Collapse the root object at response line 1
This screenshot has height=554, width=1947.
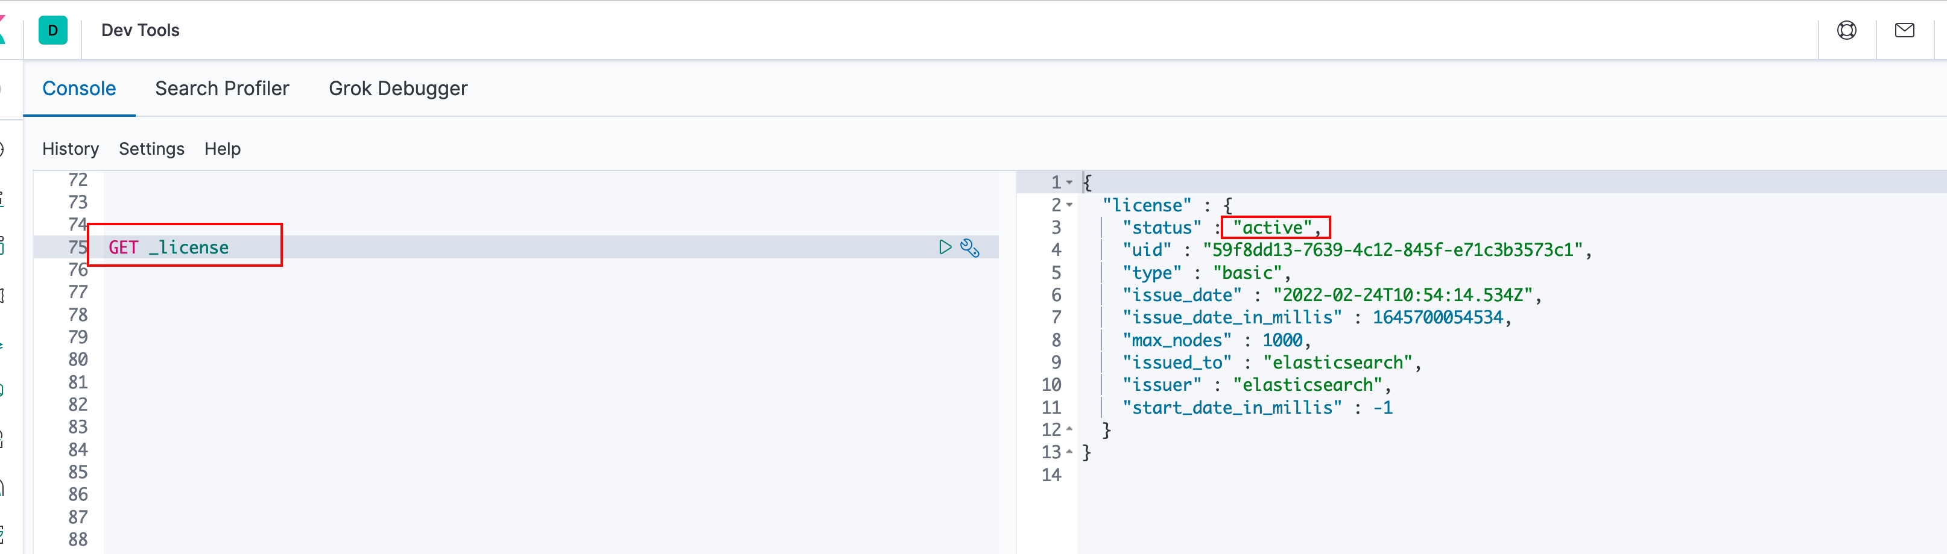tap(1069, 182)
